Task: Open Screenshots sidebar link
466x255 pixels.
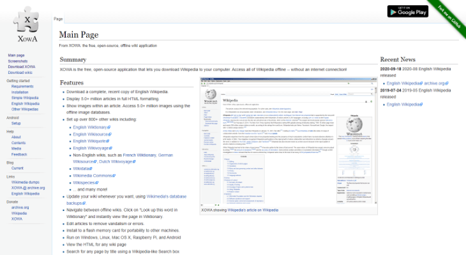Action: coord(18,61)
